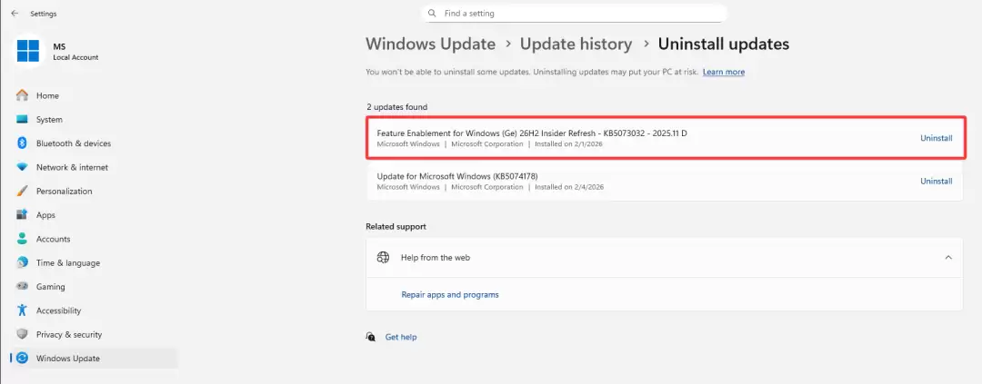The height and width of the screenshot is (384, 982).
Task: Uninstall the KB5073032 feature enablement update
Action: 936,138
